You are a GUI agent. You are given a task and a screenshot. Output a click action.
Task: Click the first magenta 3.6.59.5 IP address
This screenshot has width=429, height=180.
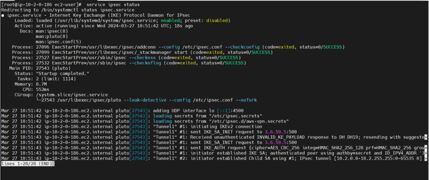[275, 132]
